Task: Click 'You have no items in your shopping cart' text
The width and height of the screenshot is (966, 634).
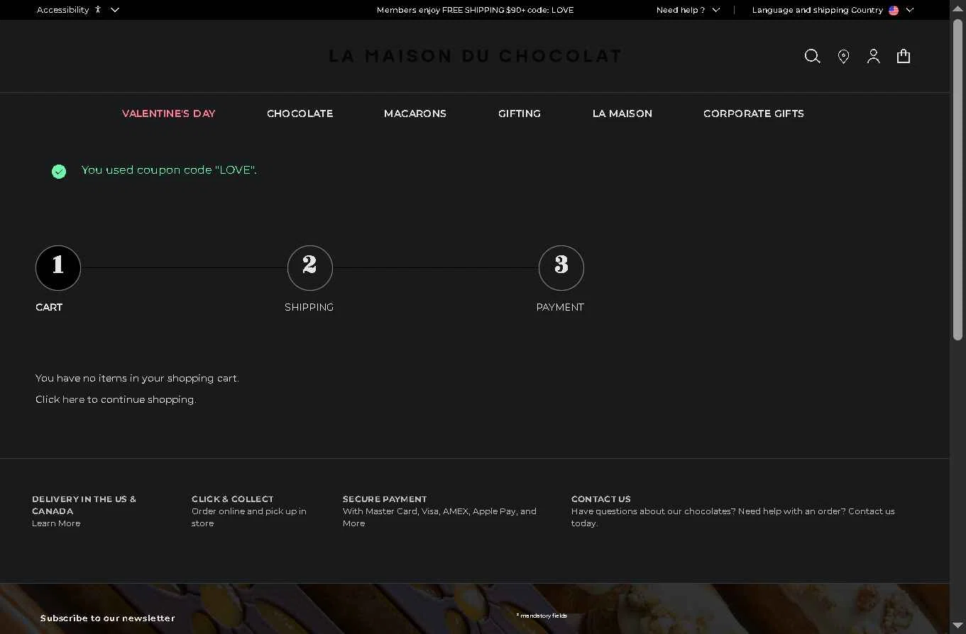Action: coord(137,378)
